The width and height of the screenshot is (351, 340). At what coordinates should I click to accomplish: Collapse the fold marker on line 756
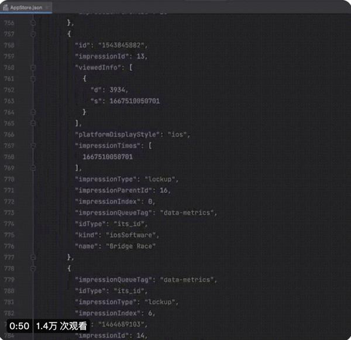(33, 23)
